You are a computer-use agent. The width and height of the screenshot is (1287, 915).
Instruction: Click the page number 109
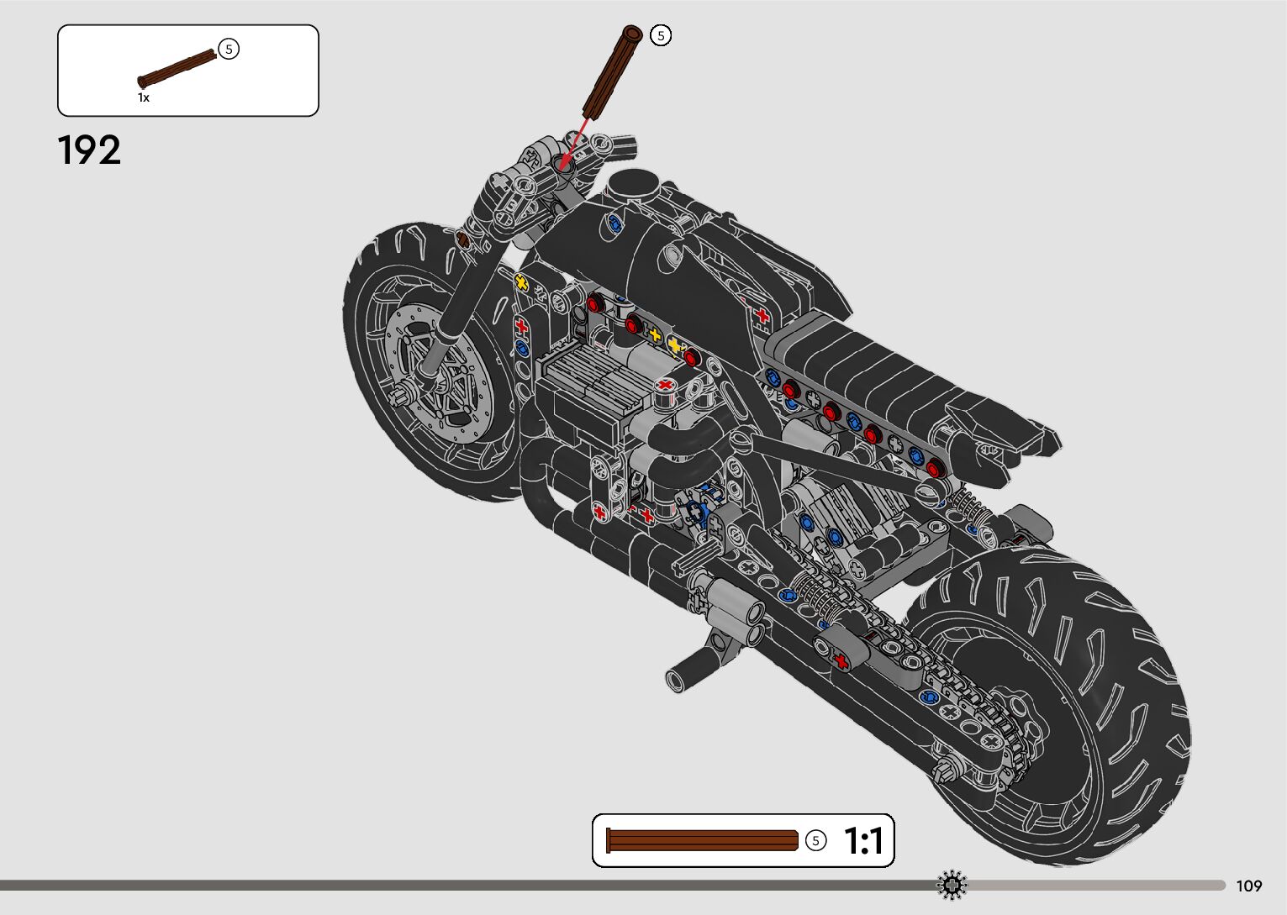pyautogui.click(x=1249, y=886)
